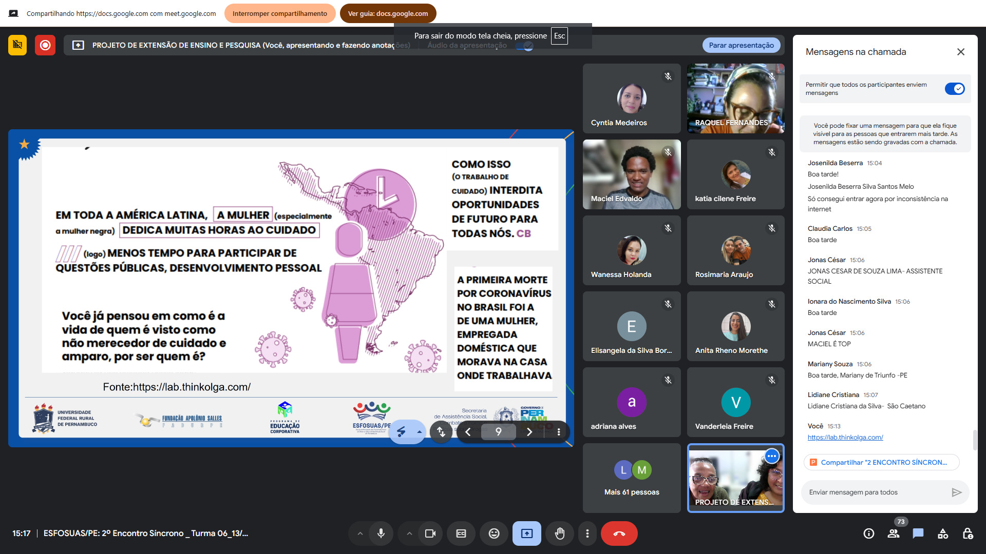Expand microphone audio settings arrow
This screenshot has width=986, height=554.
coord(360,533)
